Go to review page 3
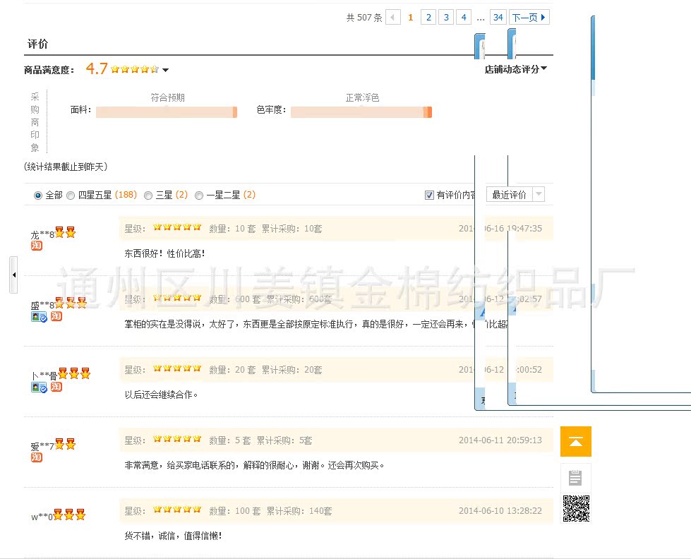This screenshot has height=559, width=691. pos(446,17)
